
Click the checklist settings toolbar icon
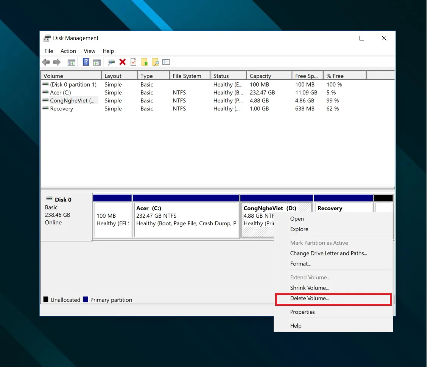tap(166, 62)
